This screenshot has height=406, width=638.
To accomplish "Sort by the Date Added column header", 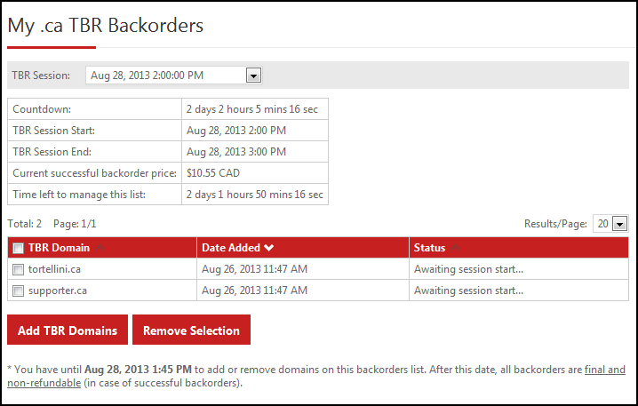I will pyautogui.click(x=231, y=248).
